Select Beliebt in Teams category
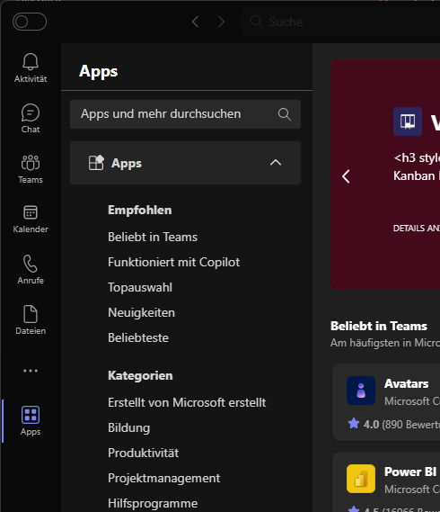Viewport: 440px width, 512px height. [x=153, y=237]
